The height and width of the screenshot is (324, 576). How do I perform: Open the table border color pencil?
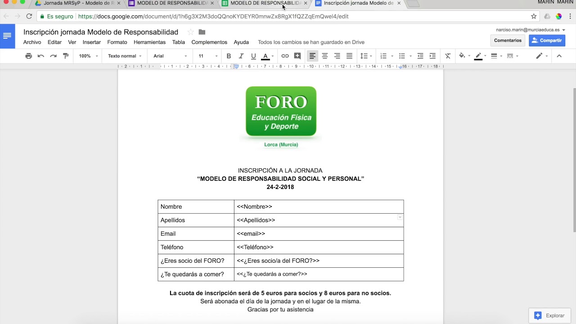pyautogui.click(x=481, y=56)
